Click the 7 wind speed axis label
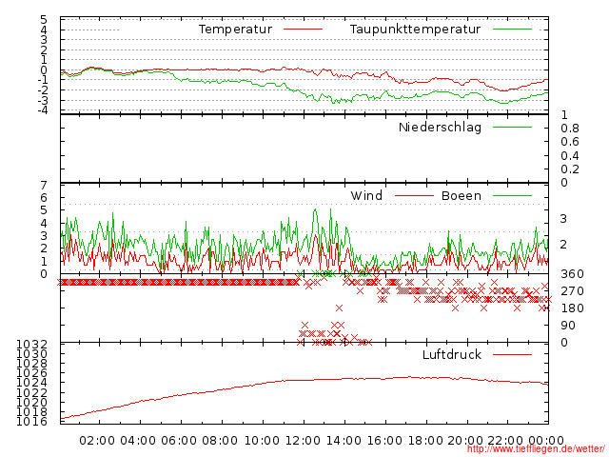 coord(44,186)
